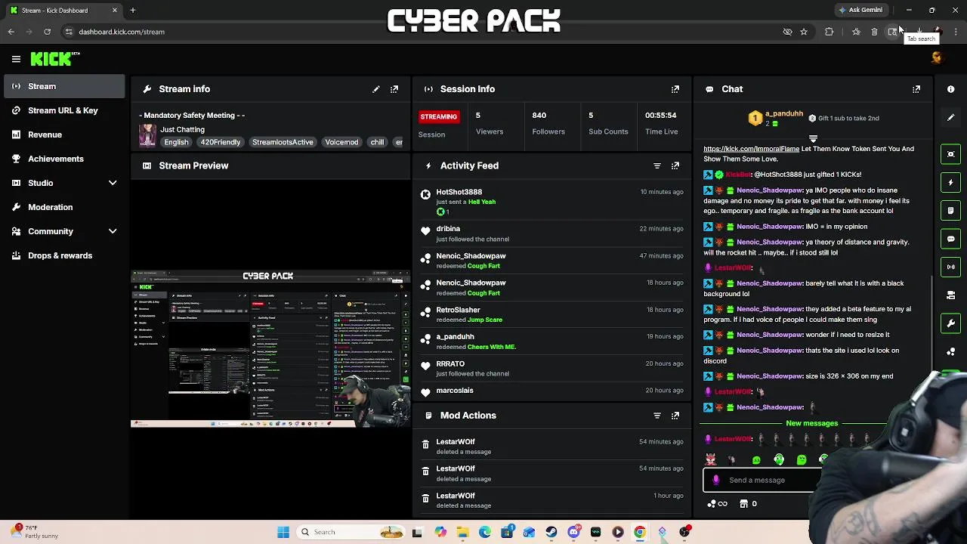Click the Stream Preview header
The width and height of the screenshot is (967, 544).
tap(270, 165)
